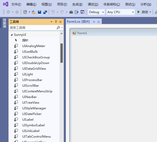Click the 启动 start button label

click(x=145, y=12)
